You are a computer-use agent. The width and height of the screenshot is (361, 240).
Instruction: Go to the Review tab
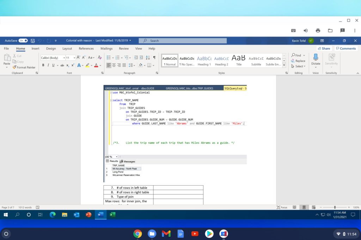[x=124, y=48]
